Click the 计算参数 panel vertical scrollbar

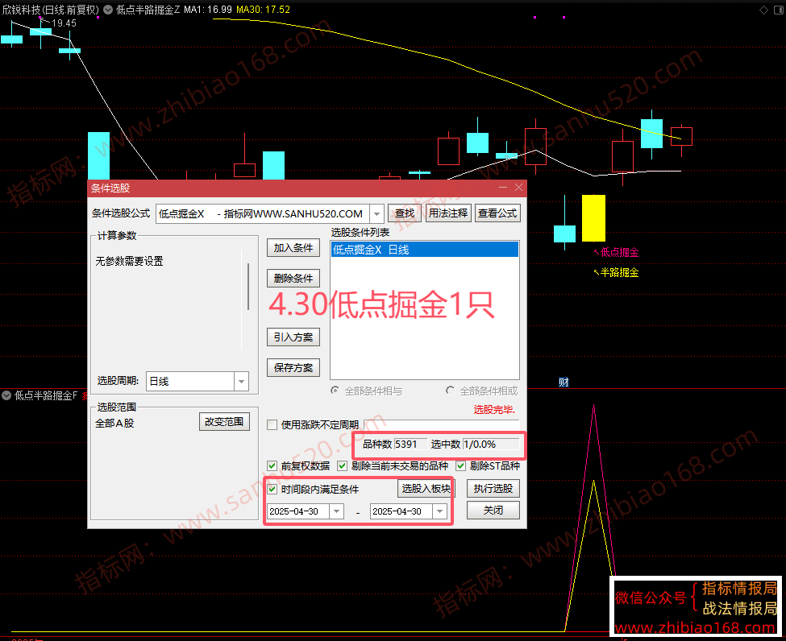coord(248,287)
